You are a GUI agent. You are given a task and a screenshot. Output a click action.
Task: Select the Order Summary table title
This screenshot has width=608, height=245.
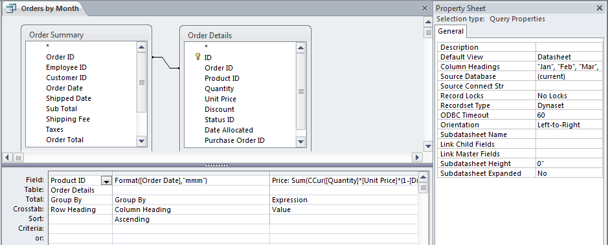coord(56,35)
